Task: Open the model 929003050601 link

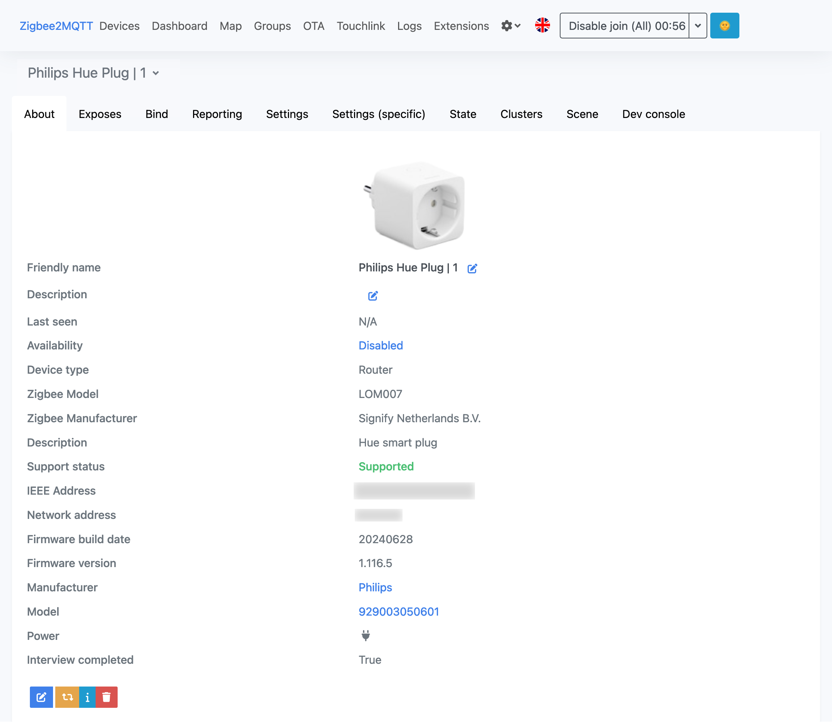Action: (399, 611)
